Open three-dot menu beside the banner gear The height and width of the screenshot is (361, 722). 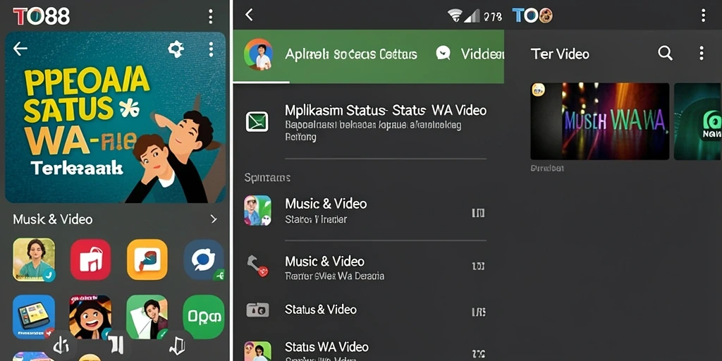point(211,49)
